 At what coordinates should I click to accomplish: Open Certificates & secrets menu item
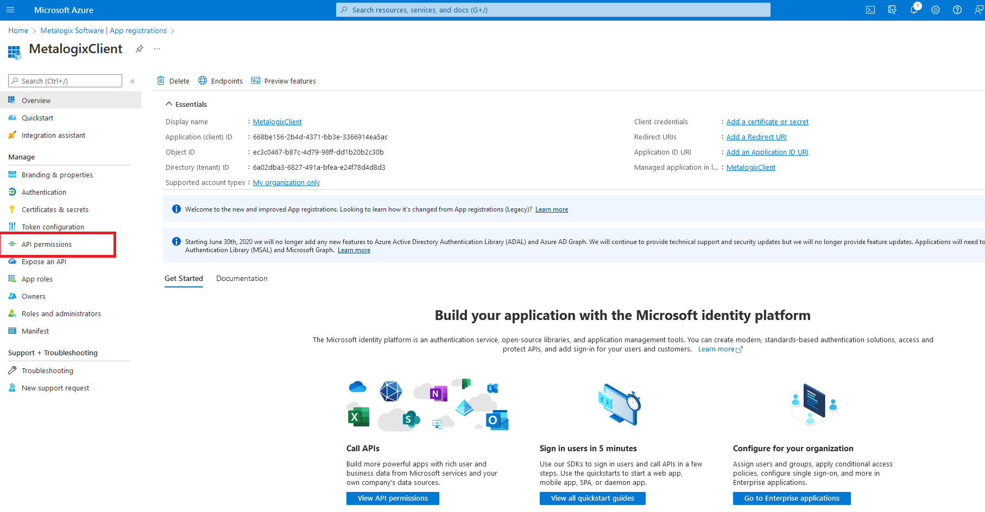55,210
